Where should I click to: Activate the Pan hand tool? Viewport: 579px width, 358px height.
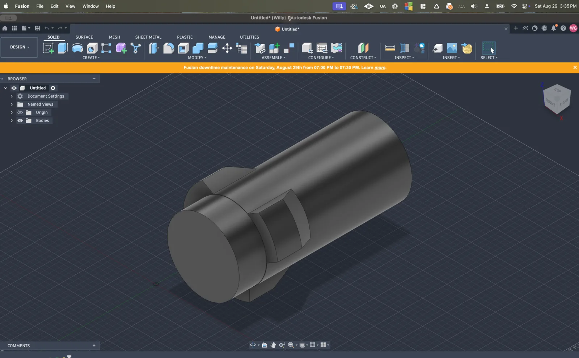273,345
